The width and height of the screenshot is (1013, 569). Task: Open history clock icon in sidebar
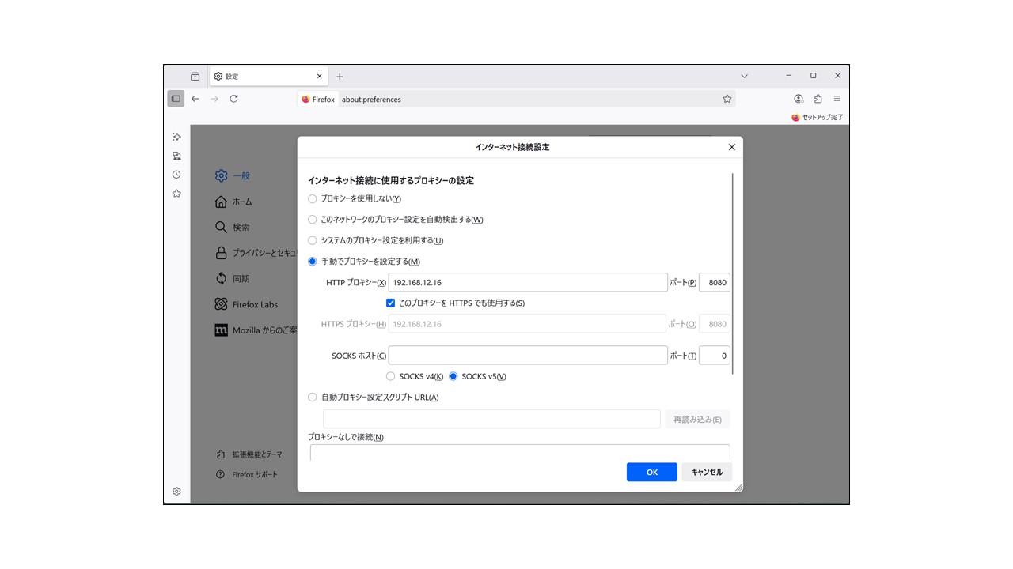tap(176, 175)
